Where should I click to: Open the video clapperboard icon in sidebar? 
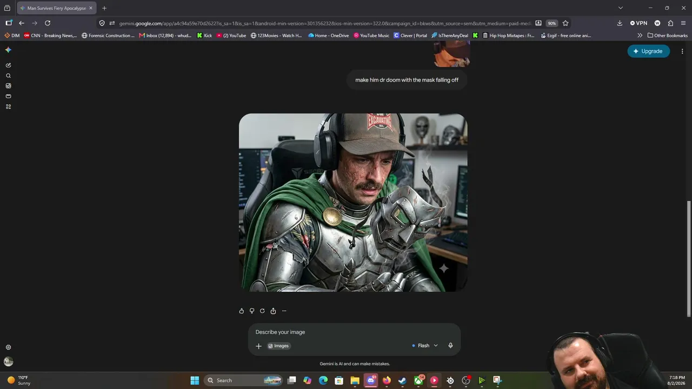[x=8, y=96]
